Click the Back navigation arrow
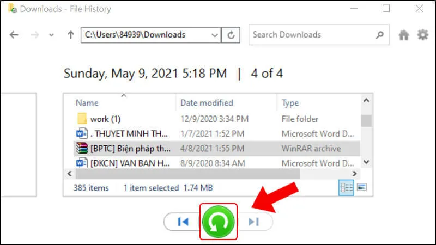The height and width of the screenshot is (245, 436). coord(14,35)
